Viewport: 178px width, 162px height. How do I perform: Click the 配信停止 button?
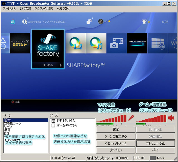[156, 130]
